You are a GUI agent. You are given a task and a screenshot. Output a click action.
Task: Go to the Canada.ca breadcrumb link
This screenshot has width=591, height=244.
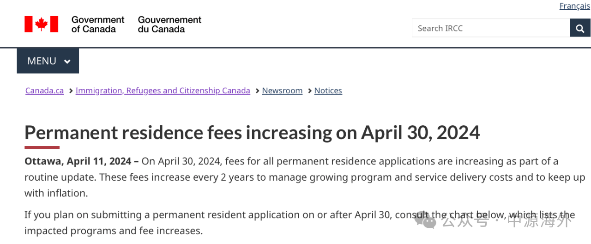44,91
